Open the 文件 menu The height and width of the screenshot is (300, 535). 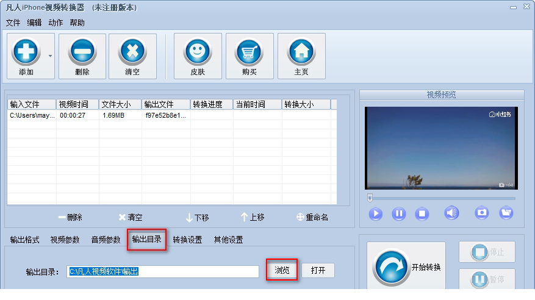pyautogui.click(x=13, y=23)
